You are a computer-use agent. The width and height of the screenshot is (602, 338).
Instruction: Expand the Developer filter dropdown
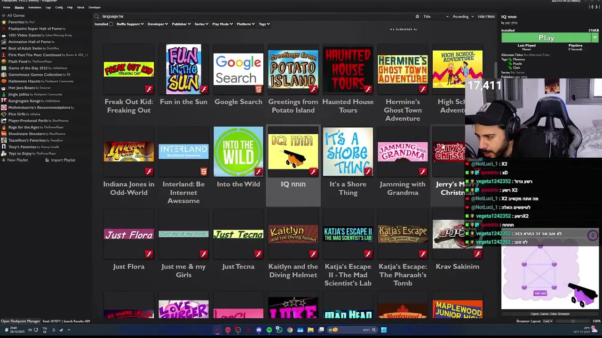coord(158,24)
